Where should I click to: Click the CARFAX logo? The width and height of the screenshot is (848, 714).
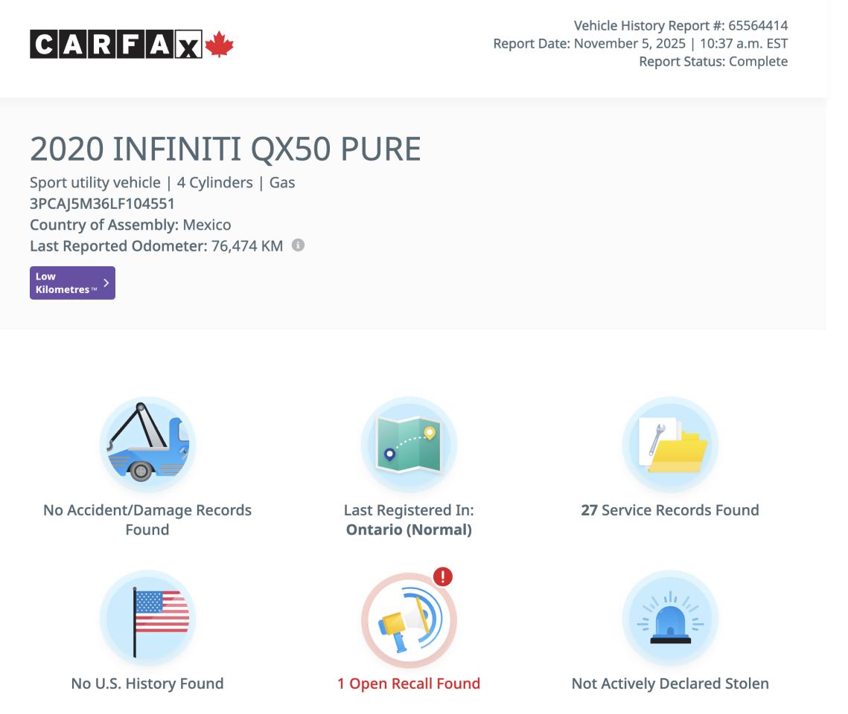[x=116, y=45]
